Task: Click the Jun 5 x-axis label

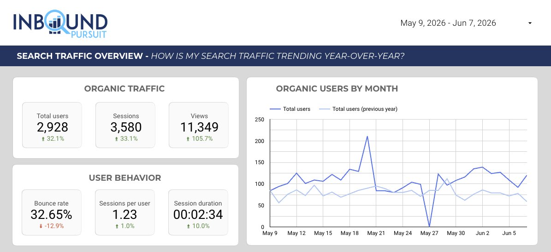Action: [509, 233]
